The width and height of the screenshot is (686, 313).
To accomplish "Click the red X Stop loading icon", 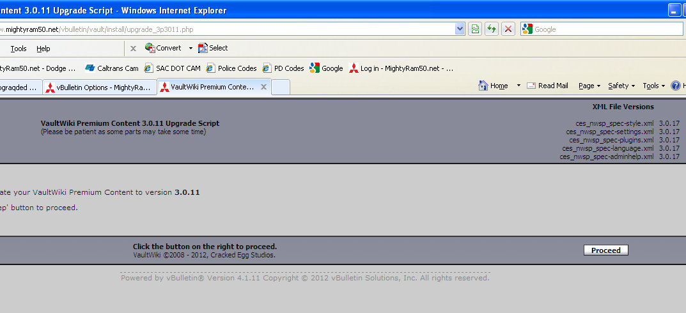I will (508, 29).
